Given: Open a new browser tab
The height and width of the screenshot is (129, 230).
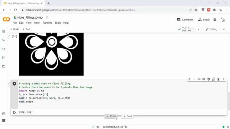Looking at the screenshot, I should (49, 3).
